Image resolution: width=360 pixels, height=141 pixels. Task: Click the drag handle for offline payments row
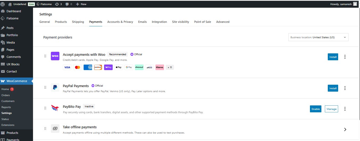(45, 129)
